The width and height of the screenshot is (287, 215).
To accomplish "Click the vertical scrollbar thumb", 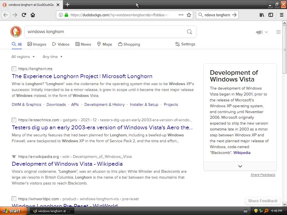I will (284, 49).
